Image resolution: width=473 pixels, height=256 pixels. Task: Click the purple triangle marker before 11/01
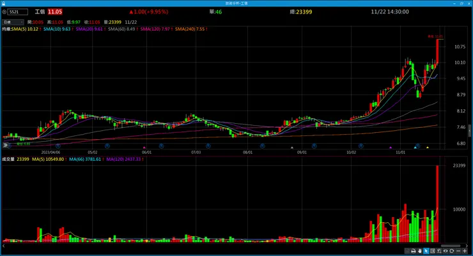(x=391, y=147)
